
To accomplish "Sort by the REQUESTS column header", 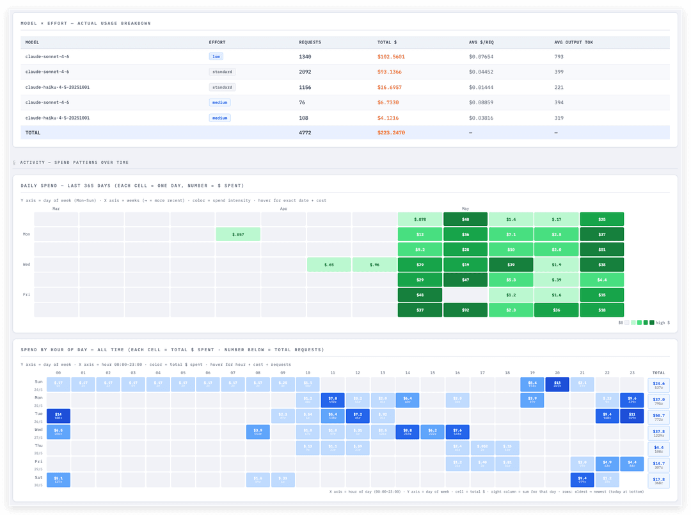I will [310, 42].
